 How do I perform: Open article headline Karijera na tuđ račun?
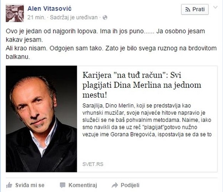(x=142, y=85)
